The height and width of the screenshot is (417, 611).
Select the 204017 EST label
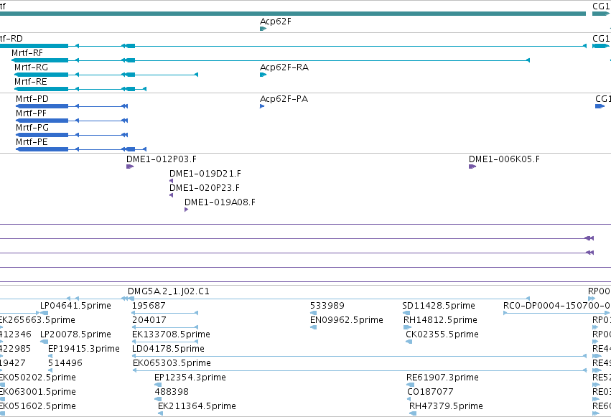point(149,320)
